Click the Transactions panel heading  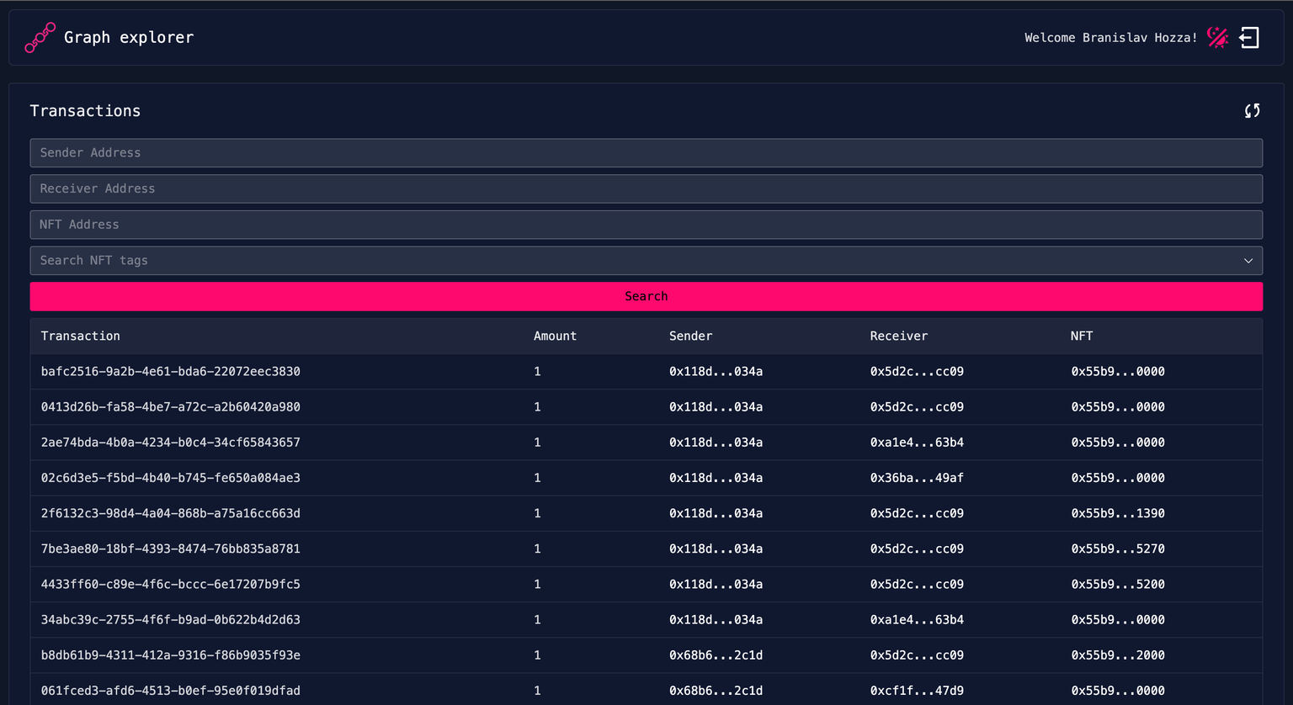(85, 111)
